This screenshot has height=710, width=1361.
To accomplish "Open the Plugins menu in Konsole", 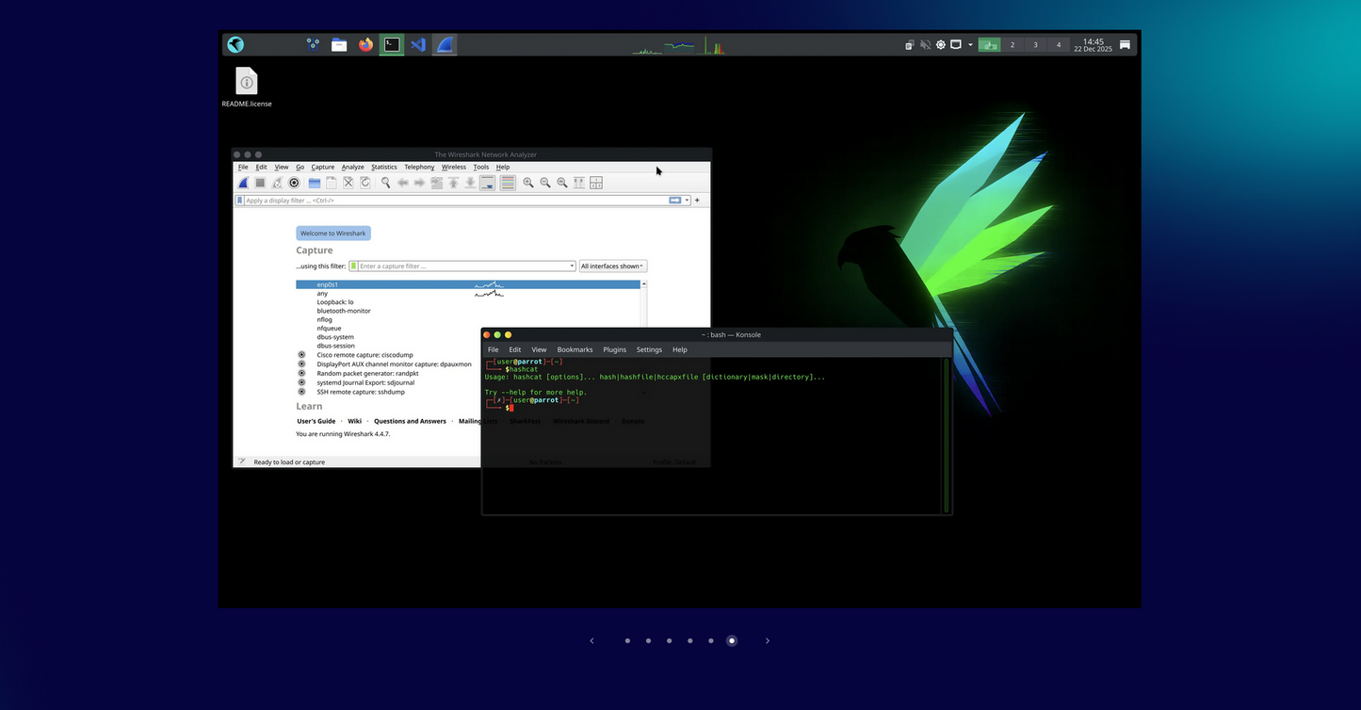I will coord(614,349).
